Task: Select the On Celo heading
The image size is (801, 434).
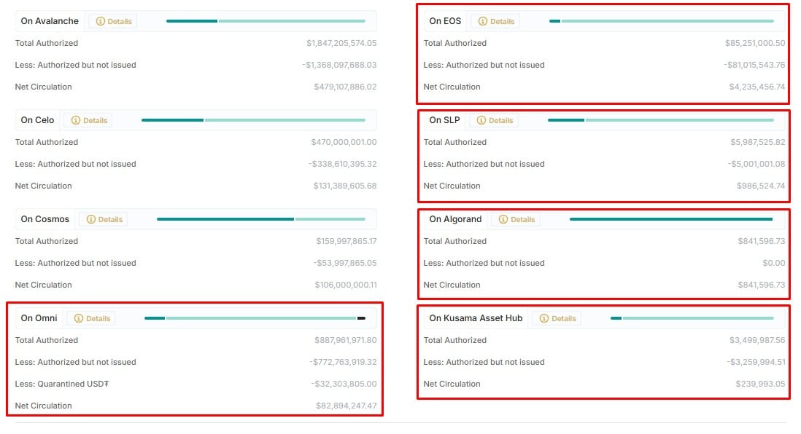Action: [x=37, y=120]
